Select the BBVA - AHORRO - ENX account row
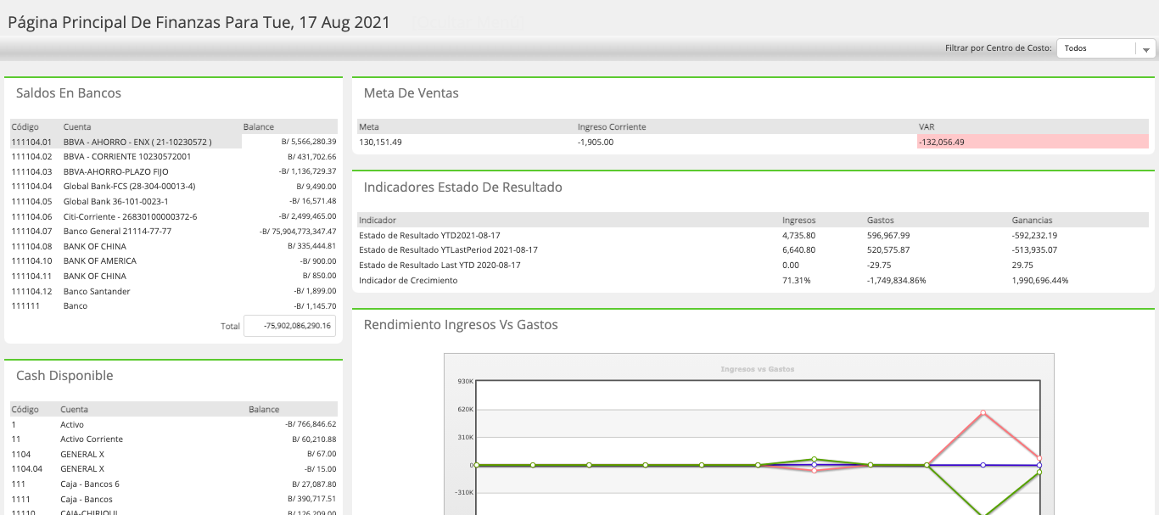1159x515 pixels. click(x=174, y=142)
